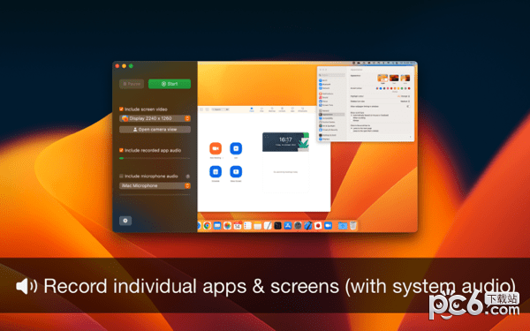Select Notifications in System Settings sidebar

326,94
